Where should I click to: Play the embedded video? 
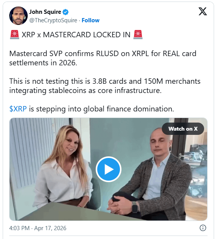click(108, 169)
